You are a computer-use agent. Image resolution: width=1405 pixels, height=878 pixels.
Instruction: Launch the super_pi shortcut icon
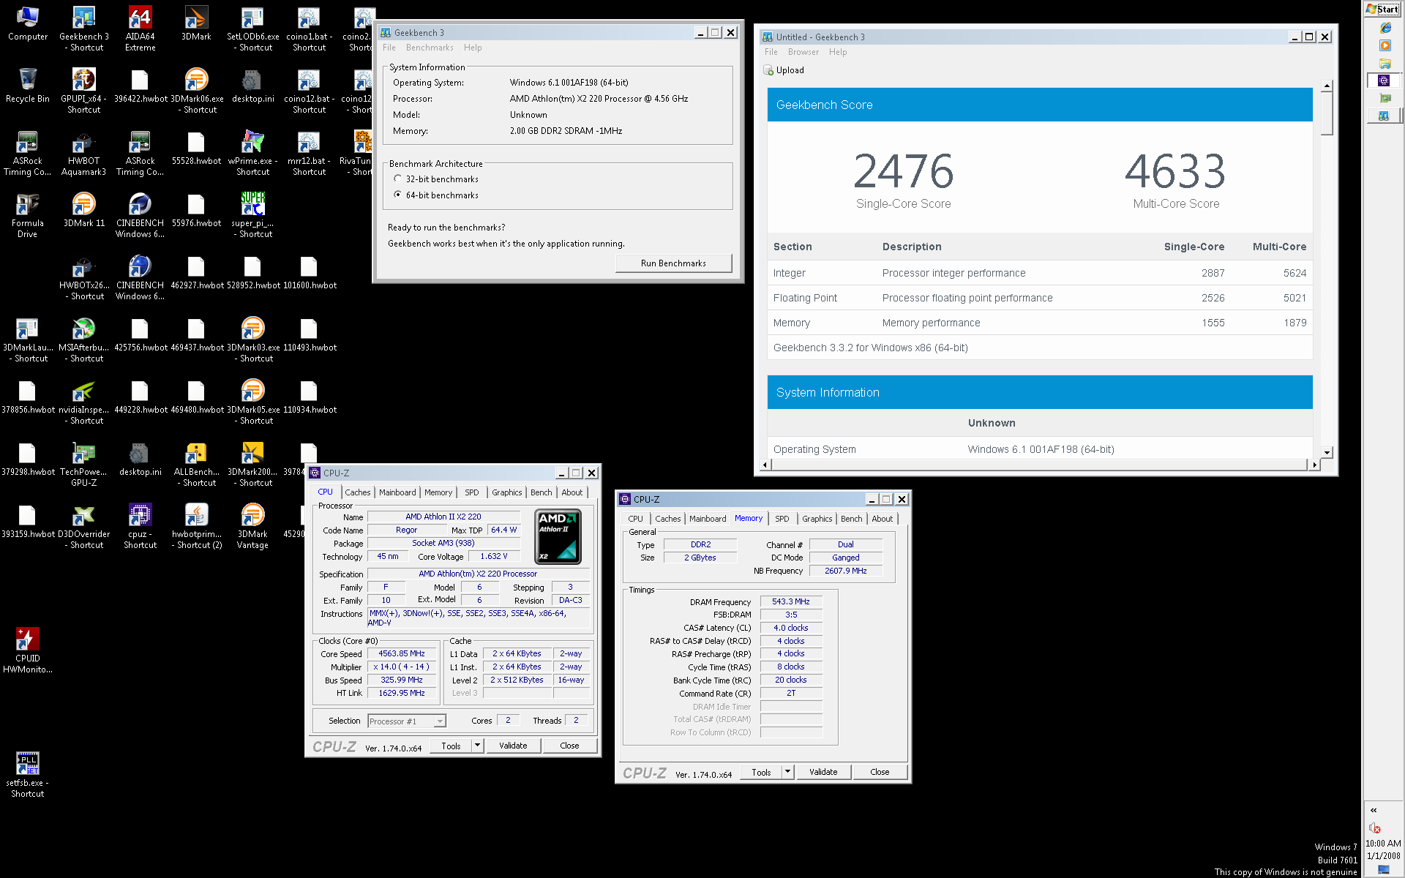[252, 216]
